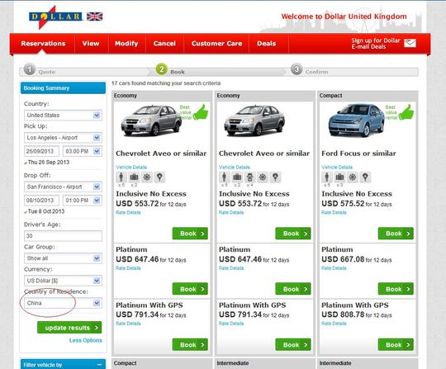Open Currency dropdown US Dollar
The image size is (446, 369).
click(63, 281)
